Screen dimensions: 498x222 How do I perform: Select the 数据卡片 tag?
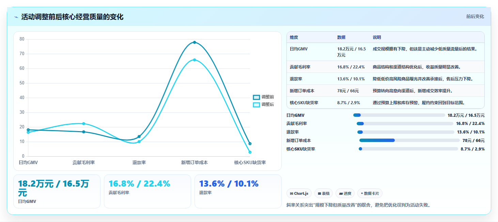point(370,193)
